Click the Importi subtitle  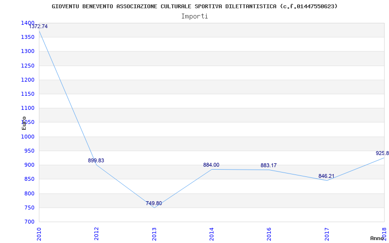pos(194,17)
